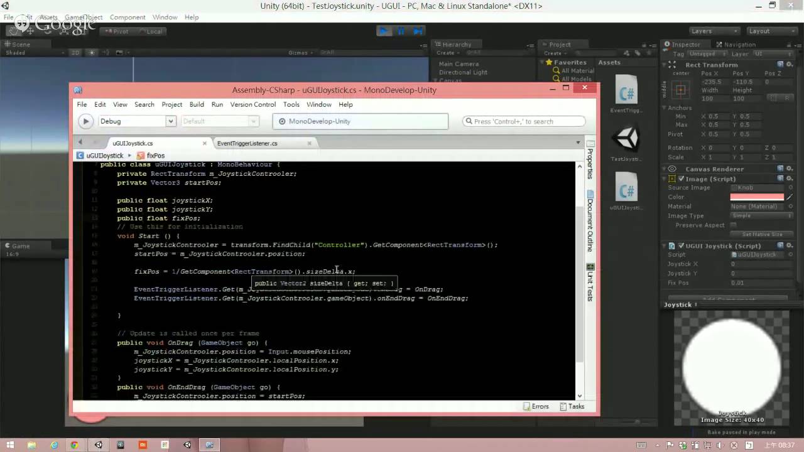804x452 pixels.
Task: Open Rect Transform gear settings
Action: point(790,65)
